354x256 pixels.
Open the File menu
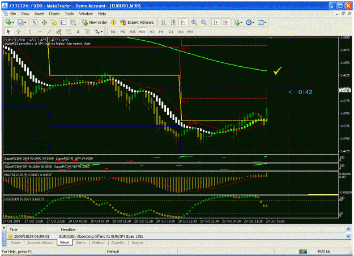[x=13, y=14]
